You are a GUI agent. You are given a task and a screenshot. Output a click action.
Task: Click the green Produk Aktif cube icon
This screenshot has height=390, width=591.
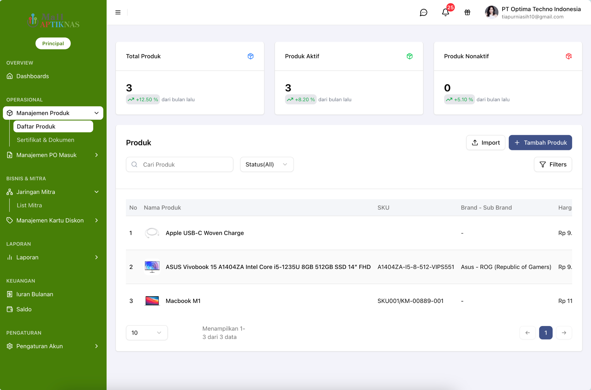(409, 56)
